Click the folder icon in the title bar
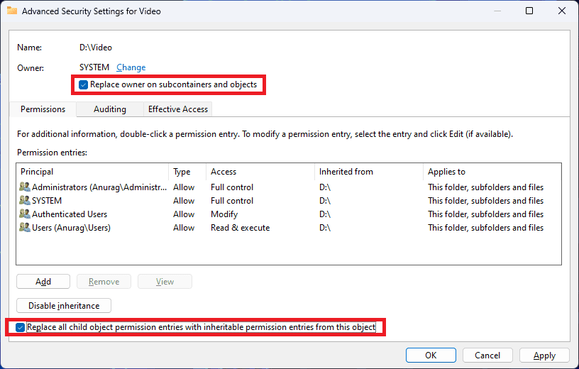 11,11
